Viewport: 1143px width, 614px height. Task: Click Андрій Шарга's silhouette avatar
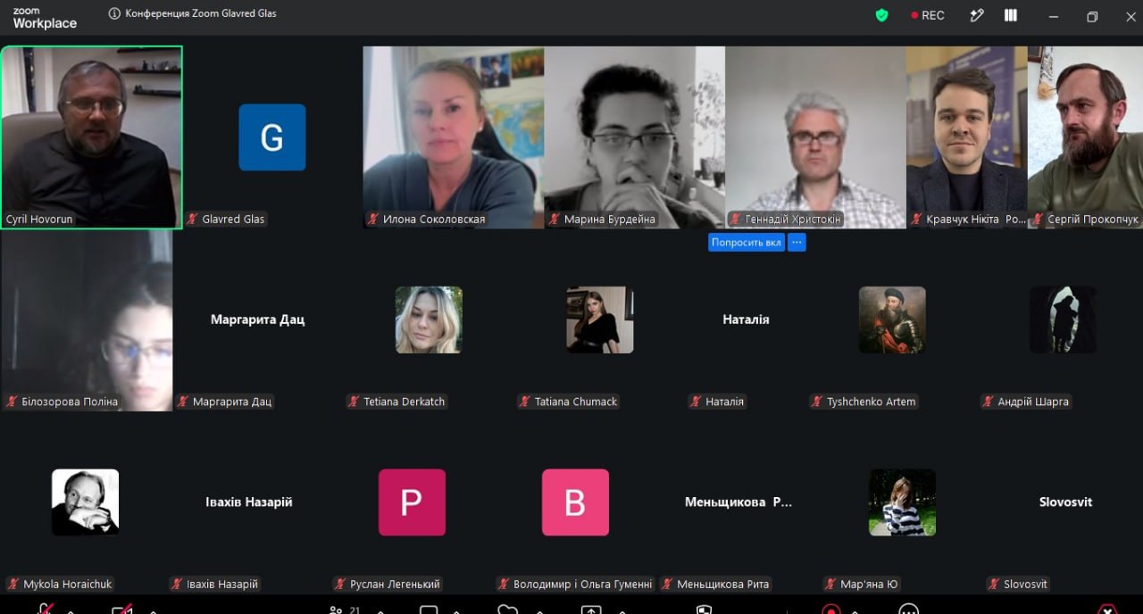1063,319
